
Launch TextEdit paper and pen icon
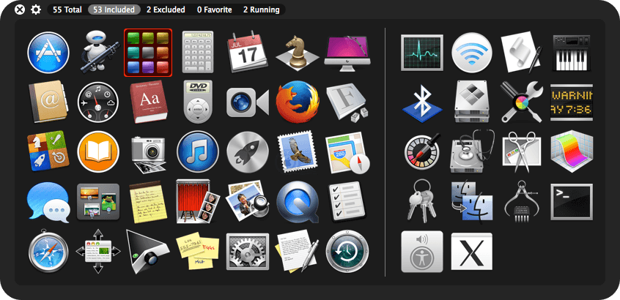tap(297, 251)
